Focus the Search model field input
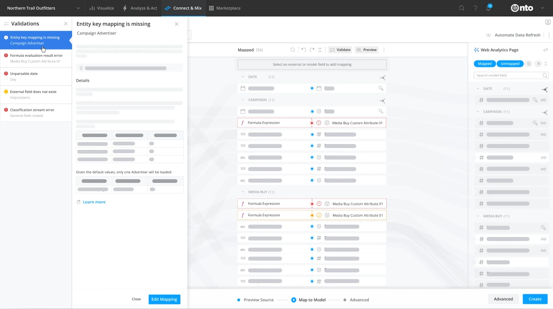The image size is (553, 309). pos(511,75)
